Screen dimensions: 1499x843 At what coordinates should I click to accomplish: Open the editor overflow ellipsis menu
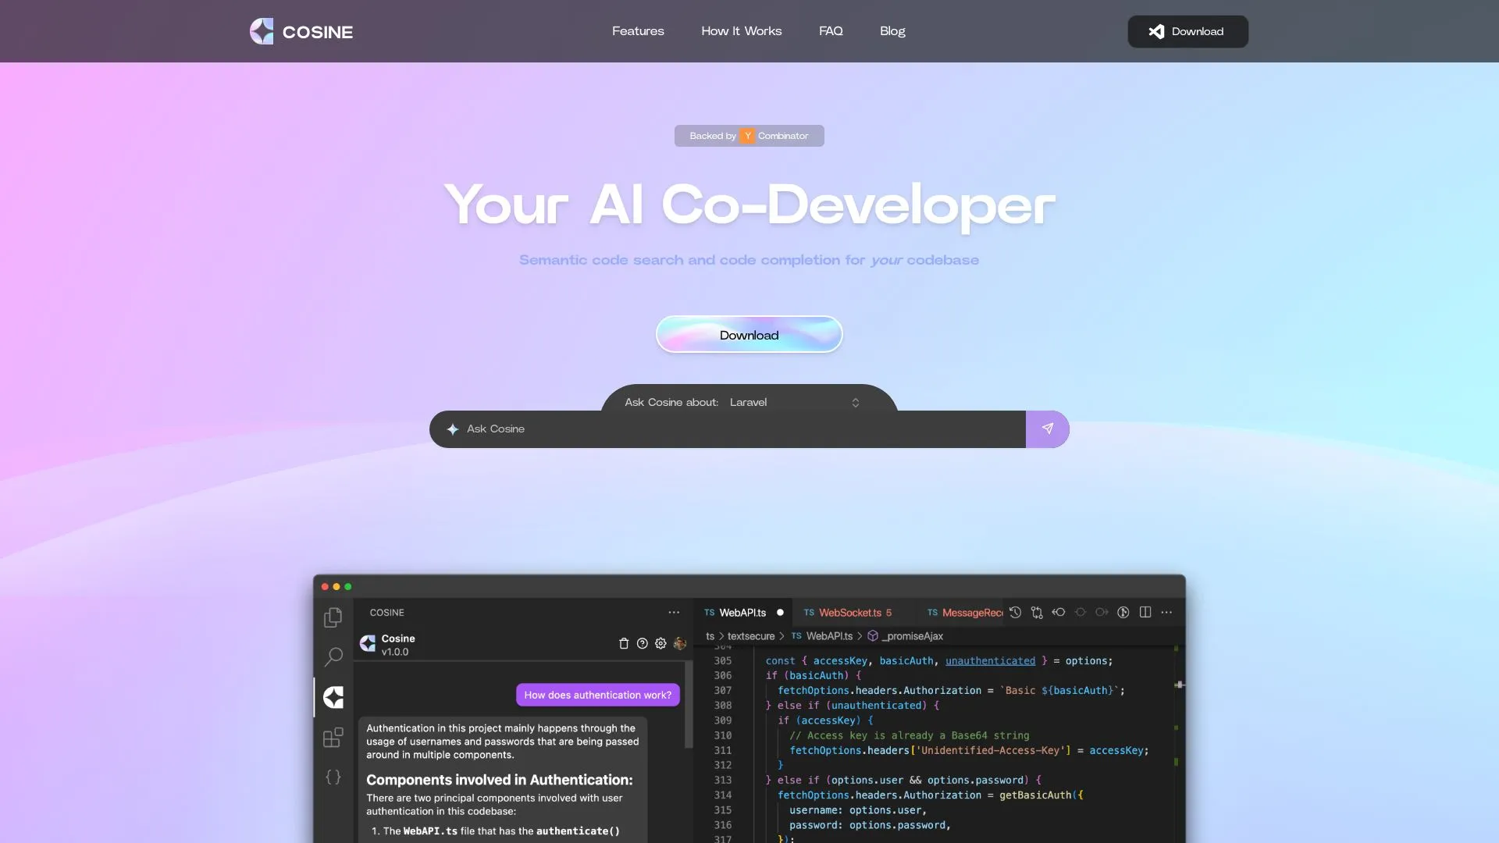tap(1166, 613)
